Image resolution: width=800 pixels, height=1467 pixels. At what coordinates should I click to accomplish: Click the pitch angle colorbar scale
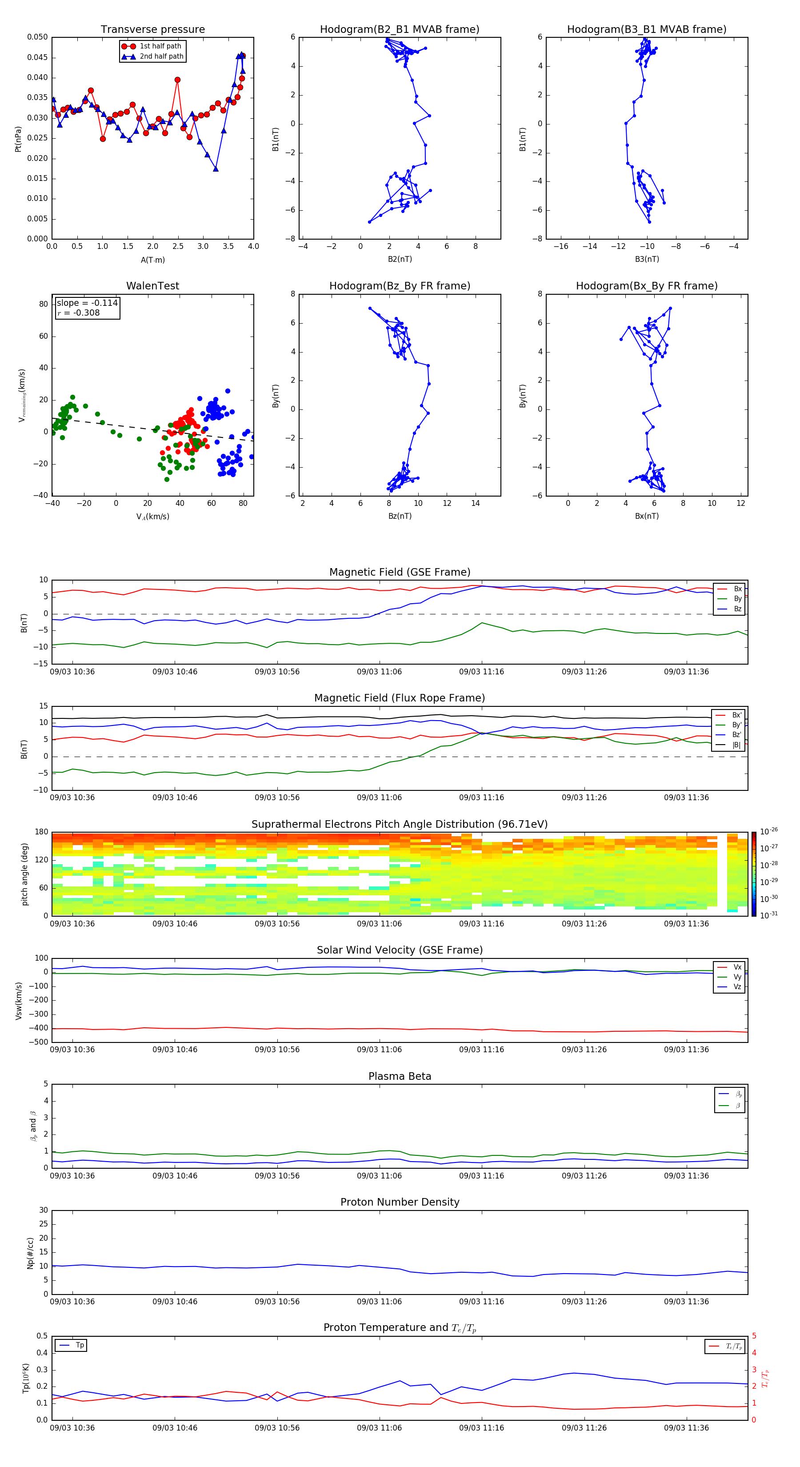[754, 874]
